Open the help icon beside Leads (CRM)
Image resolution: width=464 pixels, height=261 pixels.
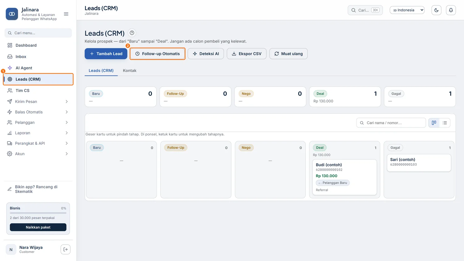coord(132,33)
